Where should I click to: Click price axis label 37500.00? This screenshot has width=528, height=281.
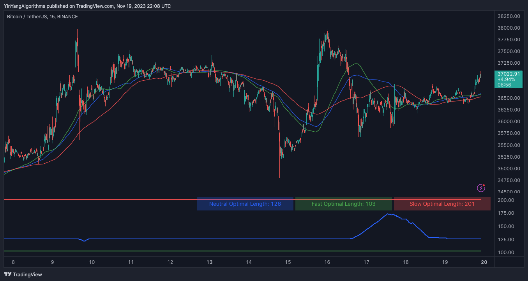pyautogui.click(x=509, y=51)
